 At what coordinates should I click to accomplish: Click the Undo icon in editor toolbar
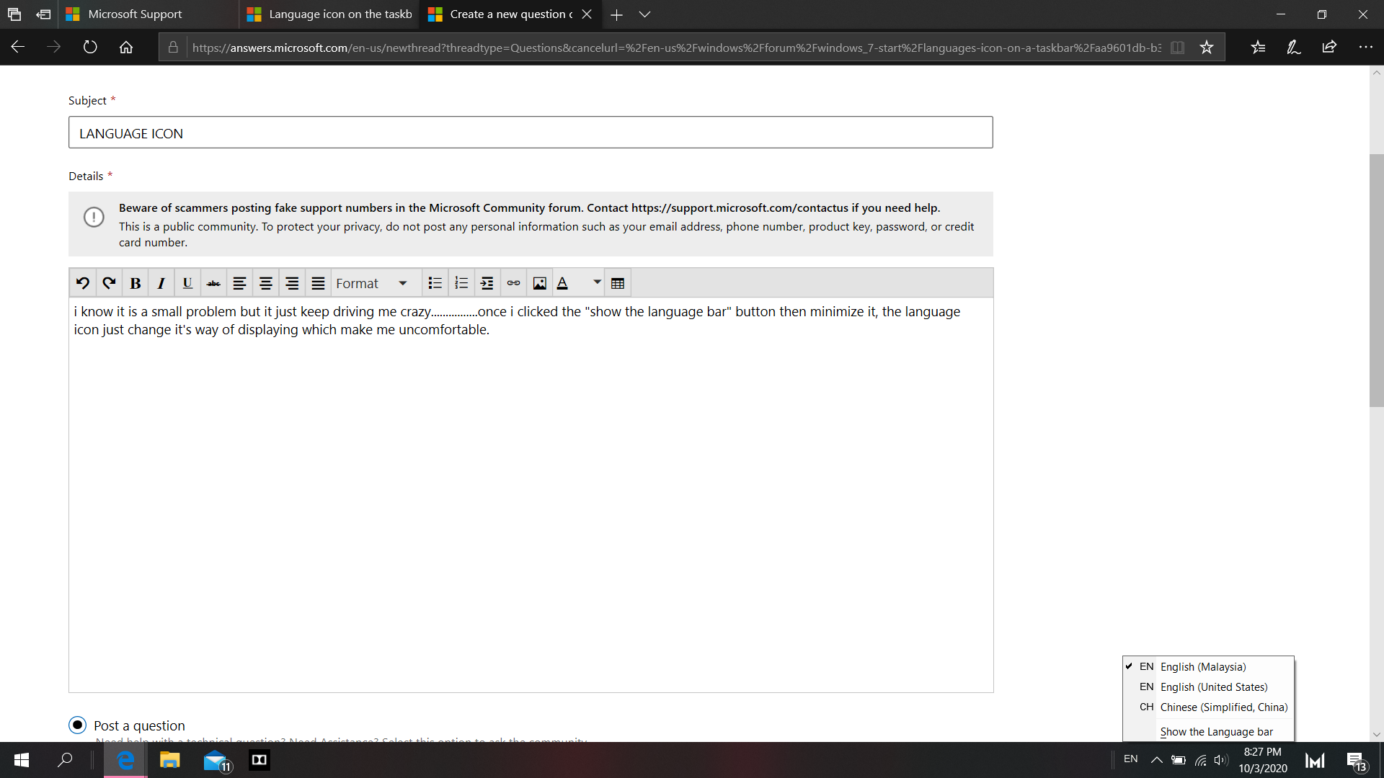coord(83,283)
